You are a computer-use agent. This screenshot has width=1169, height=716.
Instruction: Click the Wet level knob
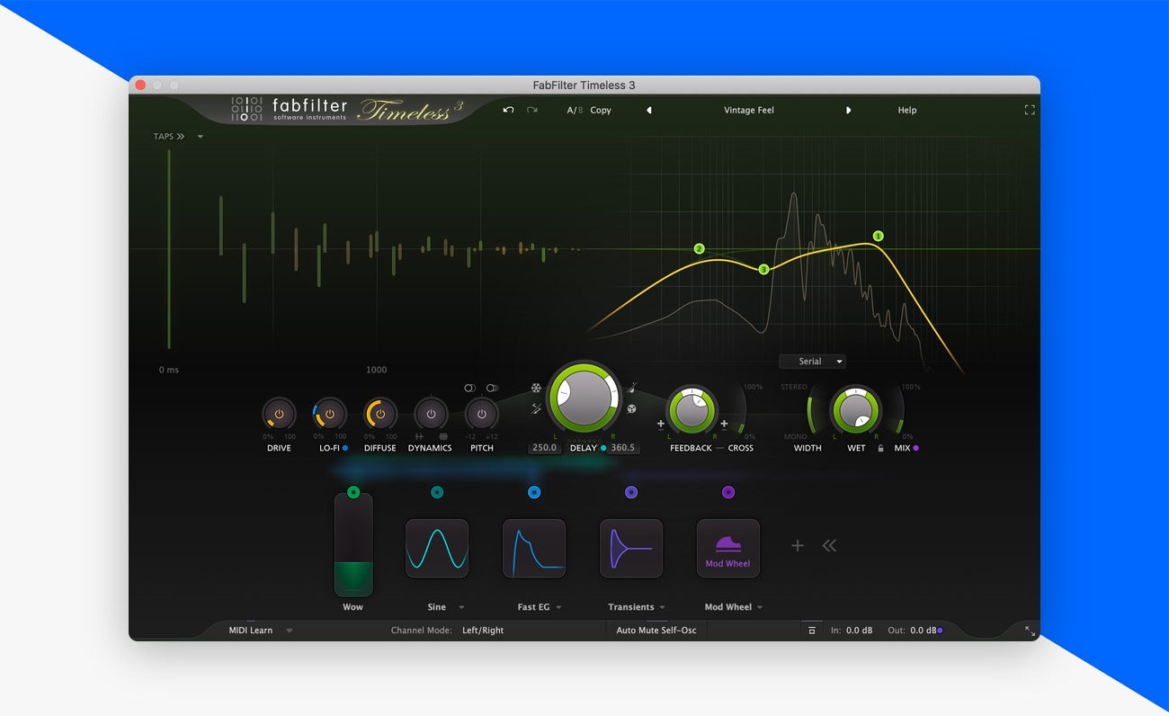coord(856,411)
